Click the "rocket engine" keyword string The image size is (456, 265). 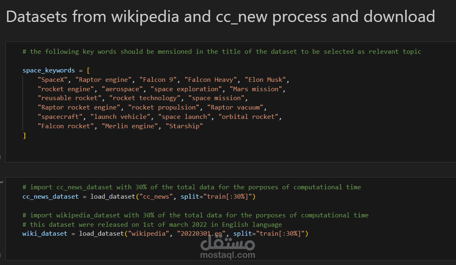[66, 89]
